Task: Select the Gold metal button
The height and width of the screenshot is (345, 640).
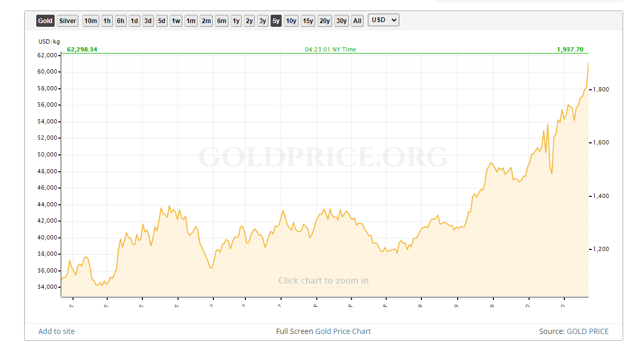Action: pos(45,21)
